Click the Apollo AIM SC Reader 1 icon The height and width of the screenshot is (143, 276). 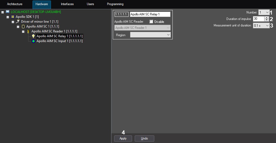(x=28, y=31)
